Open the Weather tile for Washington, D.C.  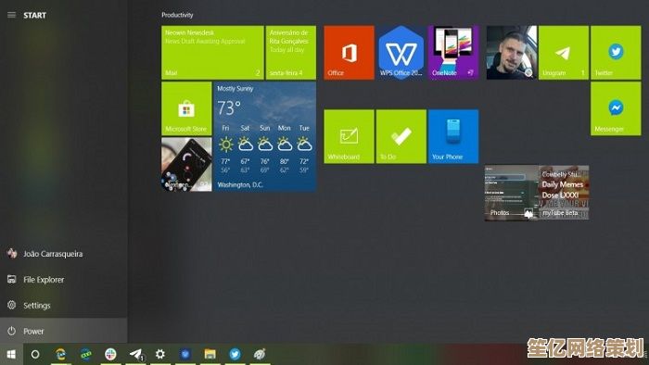(265, 136)
